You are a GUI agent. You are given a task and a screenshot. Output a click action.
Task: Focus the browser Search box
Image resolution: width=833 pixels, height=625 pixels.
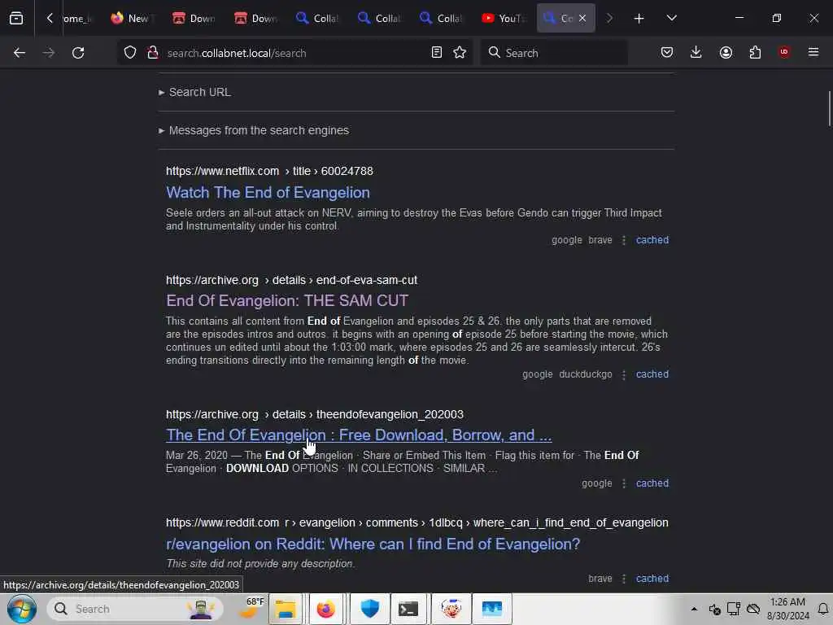(x=554, y=53)
